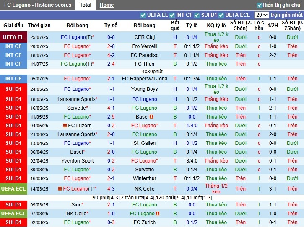This screenshot has width=304, height=227.
Task: Click the UEFA ECL label for 07/03/25
Action: coord(13,214)
